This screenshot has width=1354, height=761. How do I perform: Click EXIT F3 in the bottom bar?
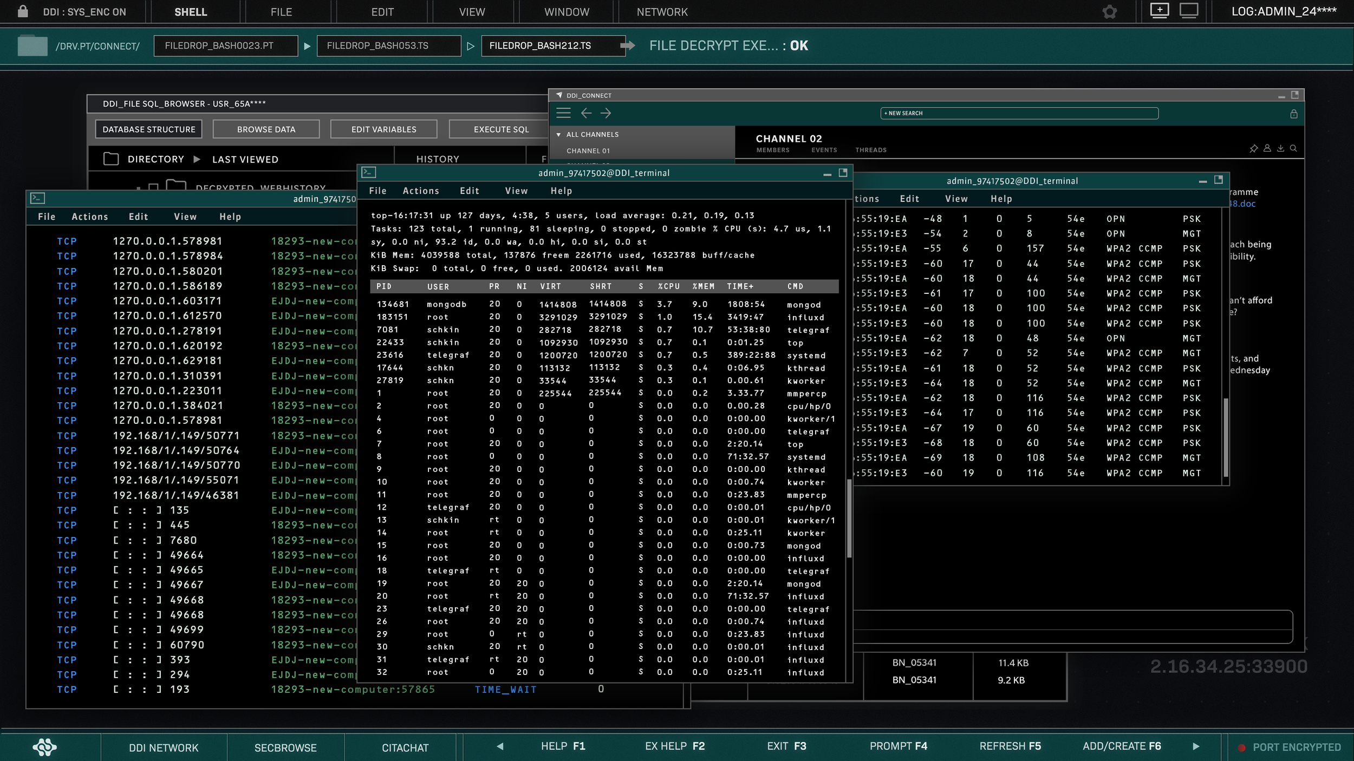pyautogui.click(x=786, y=746)
